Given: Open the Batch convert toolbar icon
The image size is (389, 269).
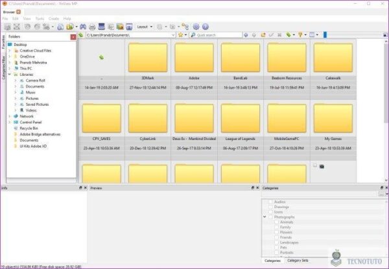Looking at the screenshot, I should pos(111,27).
